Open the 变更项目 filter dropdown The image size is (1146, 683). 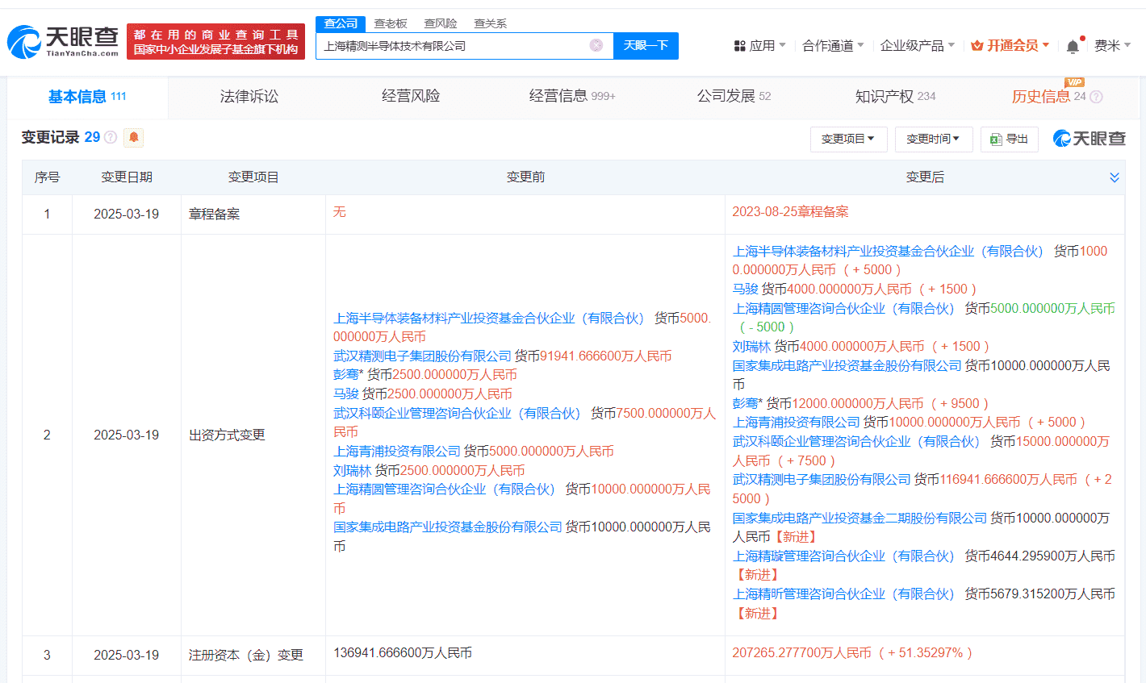(848, 139)
